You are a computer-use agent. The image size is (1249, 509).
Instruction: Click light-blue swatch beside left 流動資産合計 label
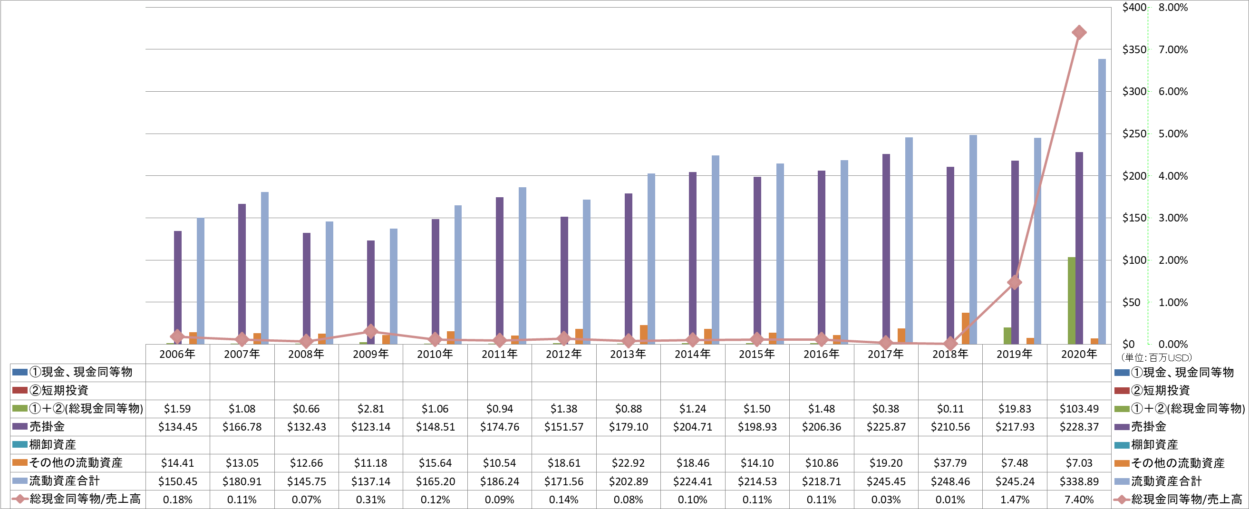(20, 481)
